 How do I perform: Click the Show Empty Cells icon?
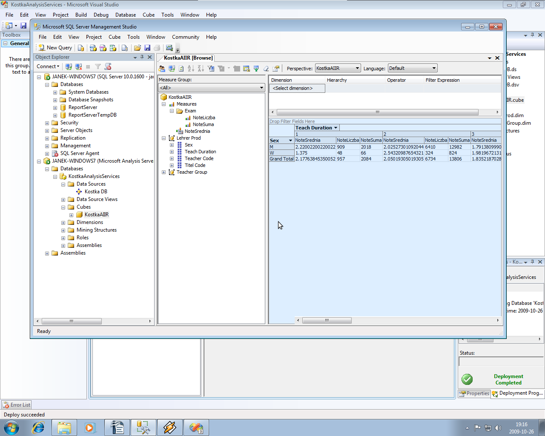click(x=246, y=68)
